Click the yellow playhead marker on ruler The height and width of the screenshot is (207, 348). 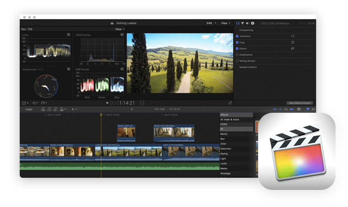(101, 115)
